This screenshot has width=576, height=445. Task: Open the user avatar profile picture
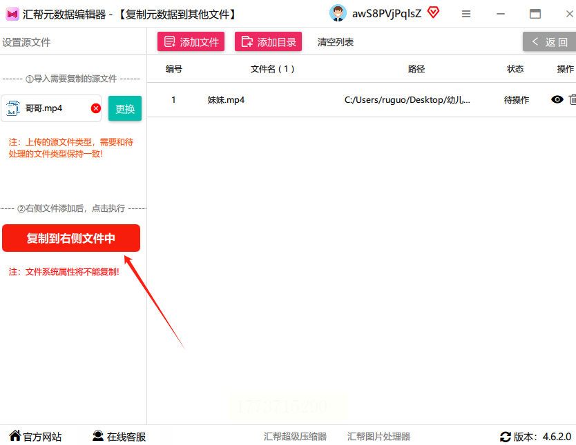338,14
